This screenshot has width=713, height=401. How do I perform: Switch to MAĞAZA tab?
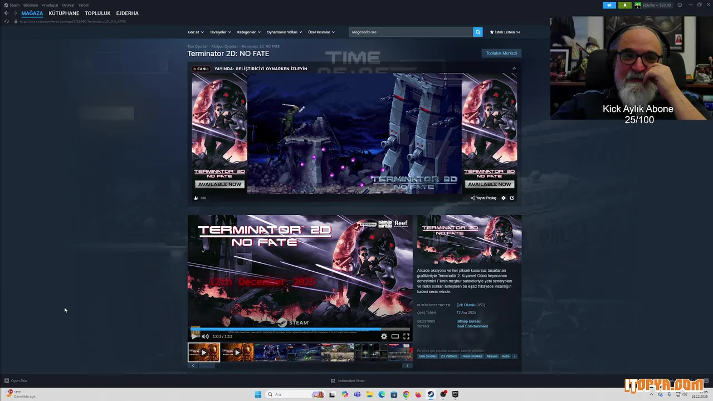(32, 13)
